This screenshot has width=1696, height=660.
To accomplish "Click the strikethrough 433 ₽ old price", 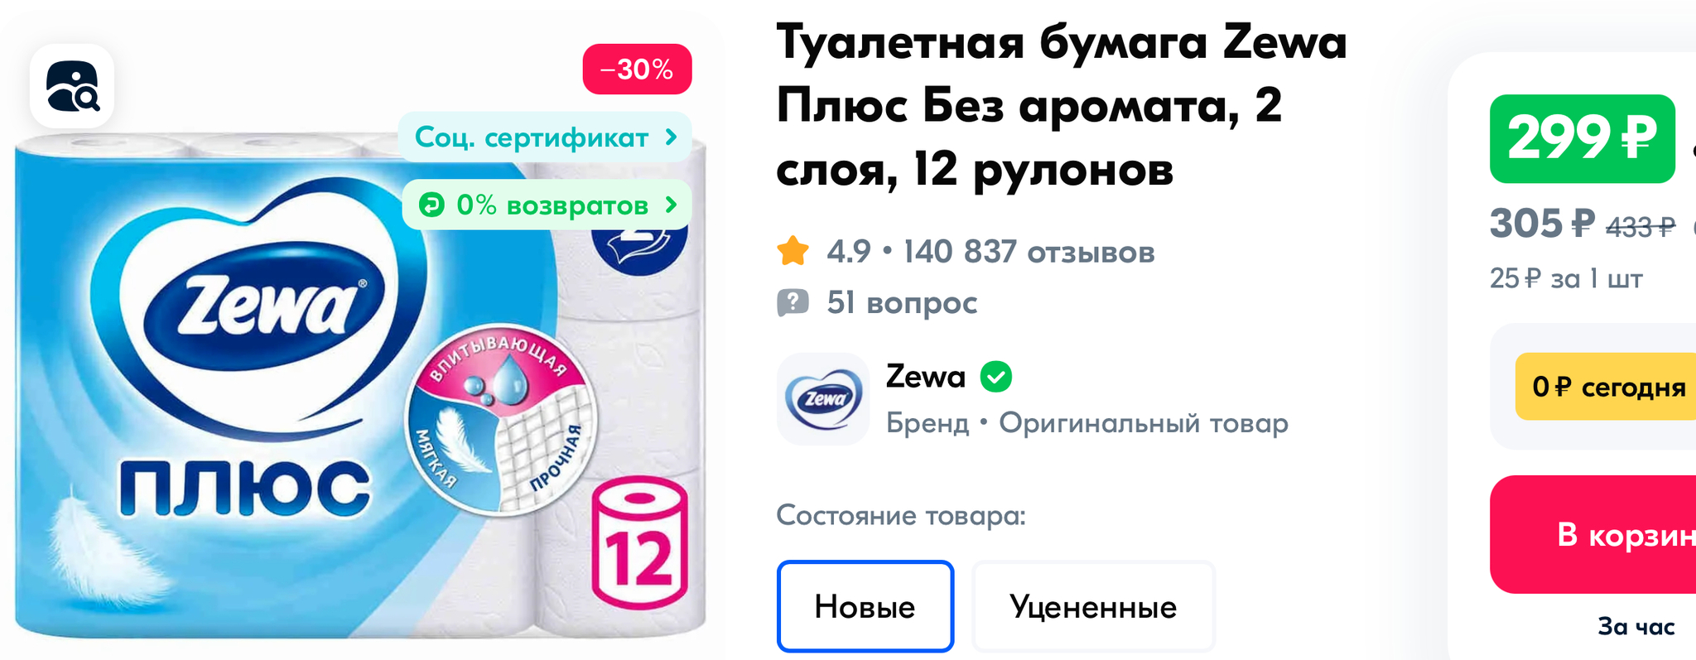I will click(x=1641, y=226).
